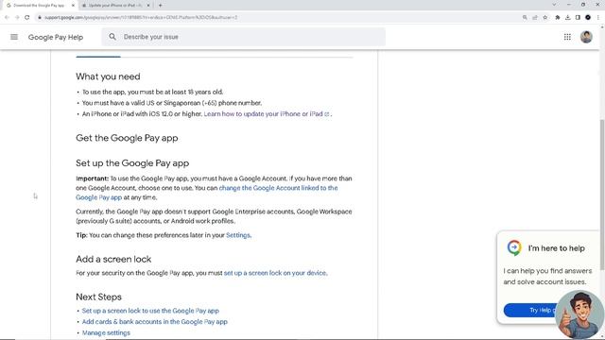This screenshot has width=605, height=340.
Task: Click the Add a screen lock heading
Action: coord(113,259)
